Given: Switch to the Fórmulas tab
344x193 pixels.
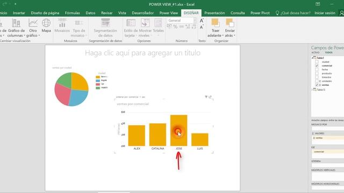Looking at the screenshot, I should (x=73, y=13).
